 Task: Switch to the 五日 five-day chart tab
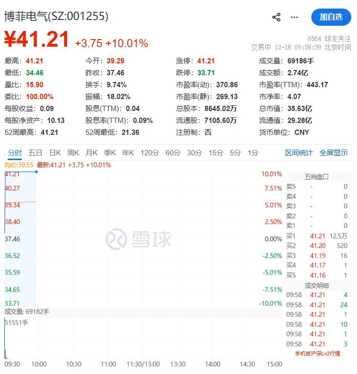pos(35,153)
